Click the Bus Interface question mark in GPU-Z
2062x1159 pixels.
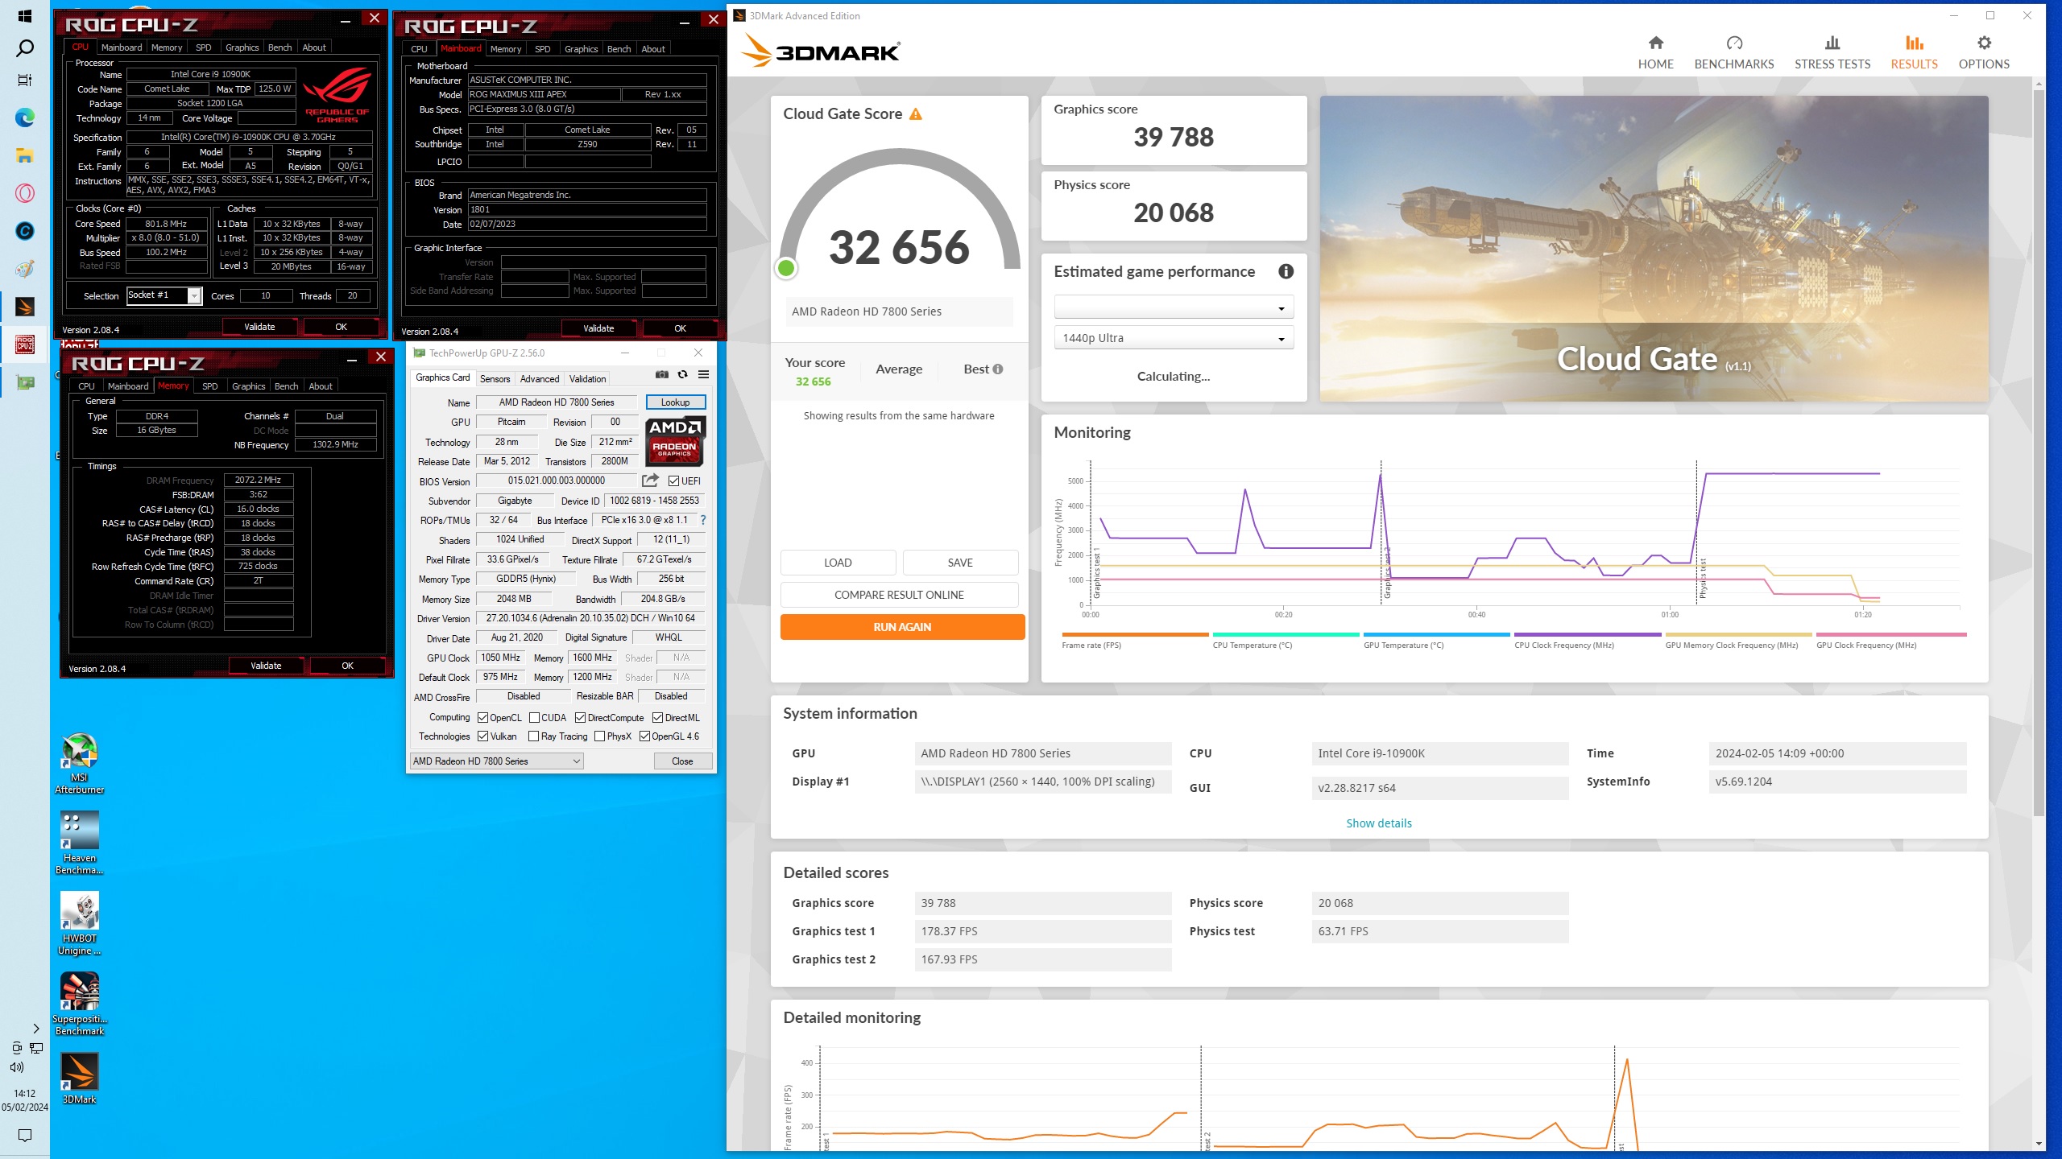pos(703,520)
